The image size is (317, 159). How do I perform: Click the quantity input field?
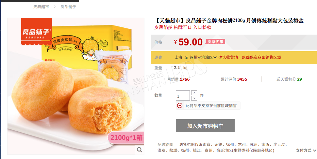tap(183, 96)
